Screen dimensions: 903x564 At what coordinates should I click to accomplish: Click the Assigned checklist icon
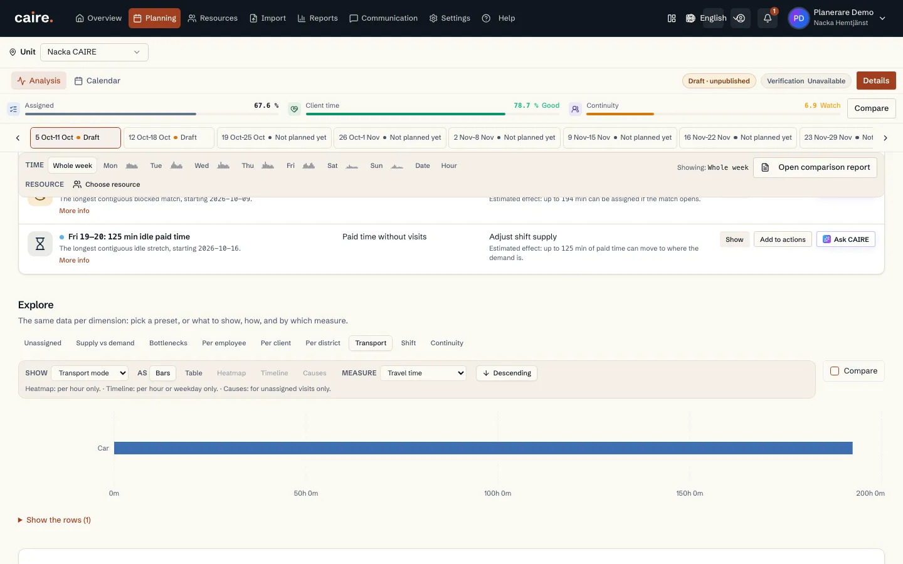(x=13, y=109)
